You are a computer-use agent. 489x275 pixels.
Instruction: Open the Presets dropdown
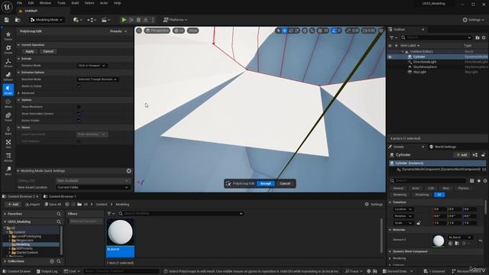[118, 31]
